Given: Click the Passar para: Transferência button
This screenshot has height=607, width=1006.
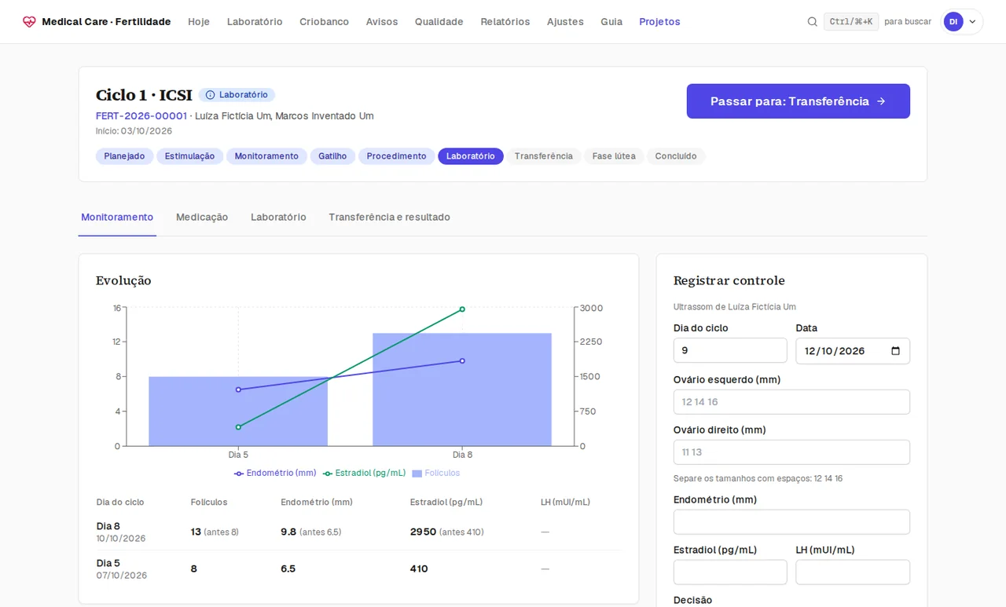Looking at the screenshot, I should tap(799, 101).
